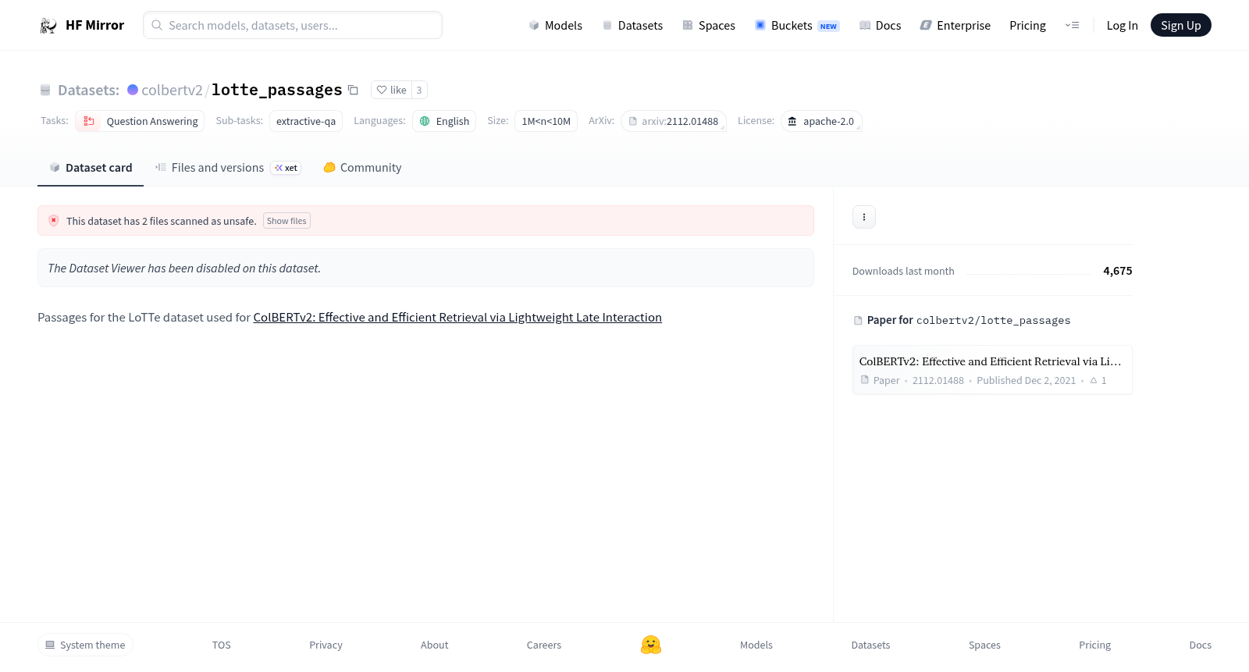Click the Dataset Viewer disabled notice text
The image size is (1249, 672).
click(x=184, y=268)
